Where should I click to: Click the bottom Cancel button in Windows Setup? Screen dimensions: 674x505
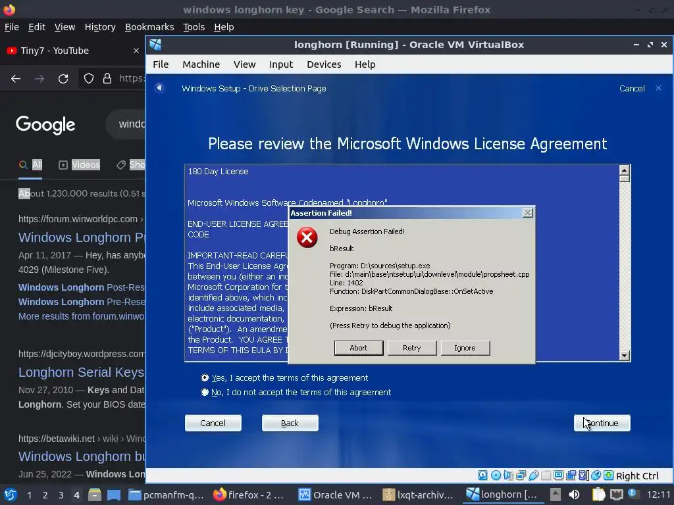click(x=213, y=423)
